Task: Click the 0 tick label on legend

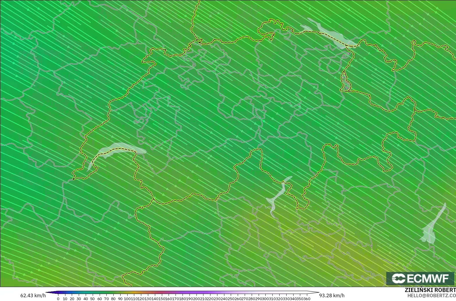Action: click(x=58, y=299)
